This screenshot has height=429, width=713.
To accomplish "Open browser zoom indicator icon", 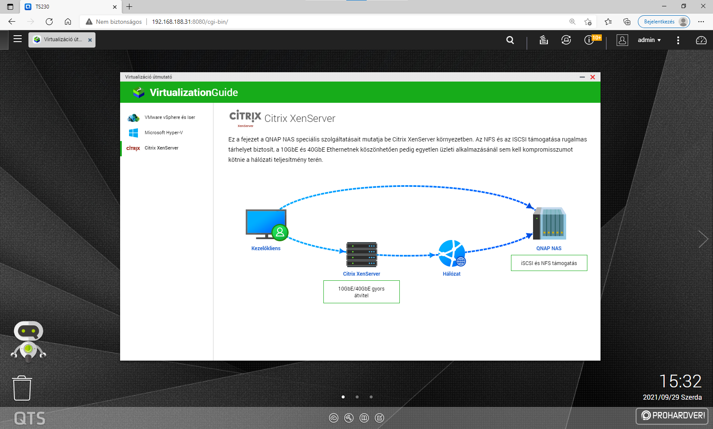I will tap(573, 22).
